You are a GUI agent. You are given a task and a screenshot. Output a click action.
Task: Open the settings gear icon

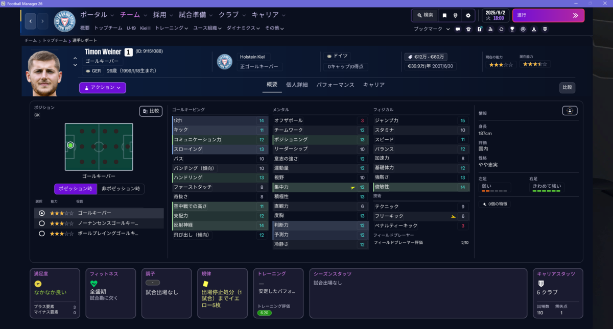[468, 15]
